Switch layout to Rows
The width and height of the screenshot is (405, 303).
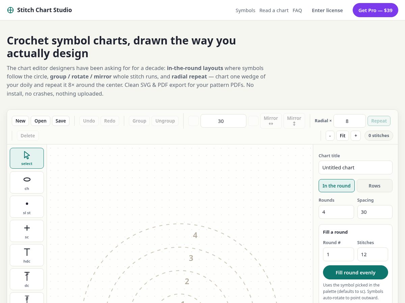click(x=375, y=186)
